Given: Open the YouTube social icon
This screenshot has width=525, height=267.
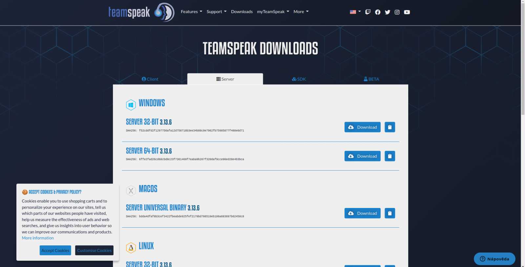Looking at the screenshot, I should pos(407,12).
